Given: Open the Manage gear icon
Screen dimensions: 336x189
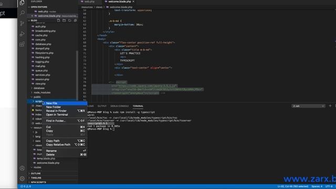Looking at the screenshot, I should 22,178.
